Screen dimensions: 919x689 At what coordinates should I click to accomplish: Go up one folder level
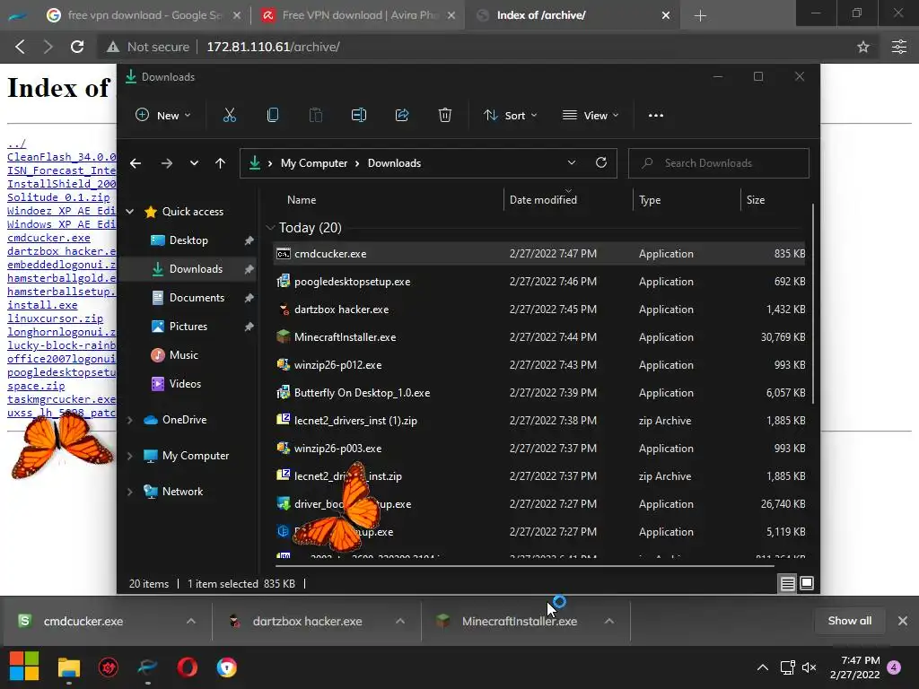[x=220, y=163]
